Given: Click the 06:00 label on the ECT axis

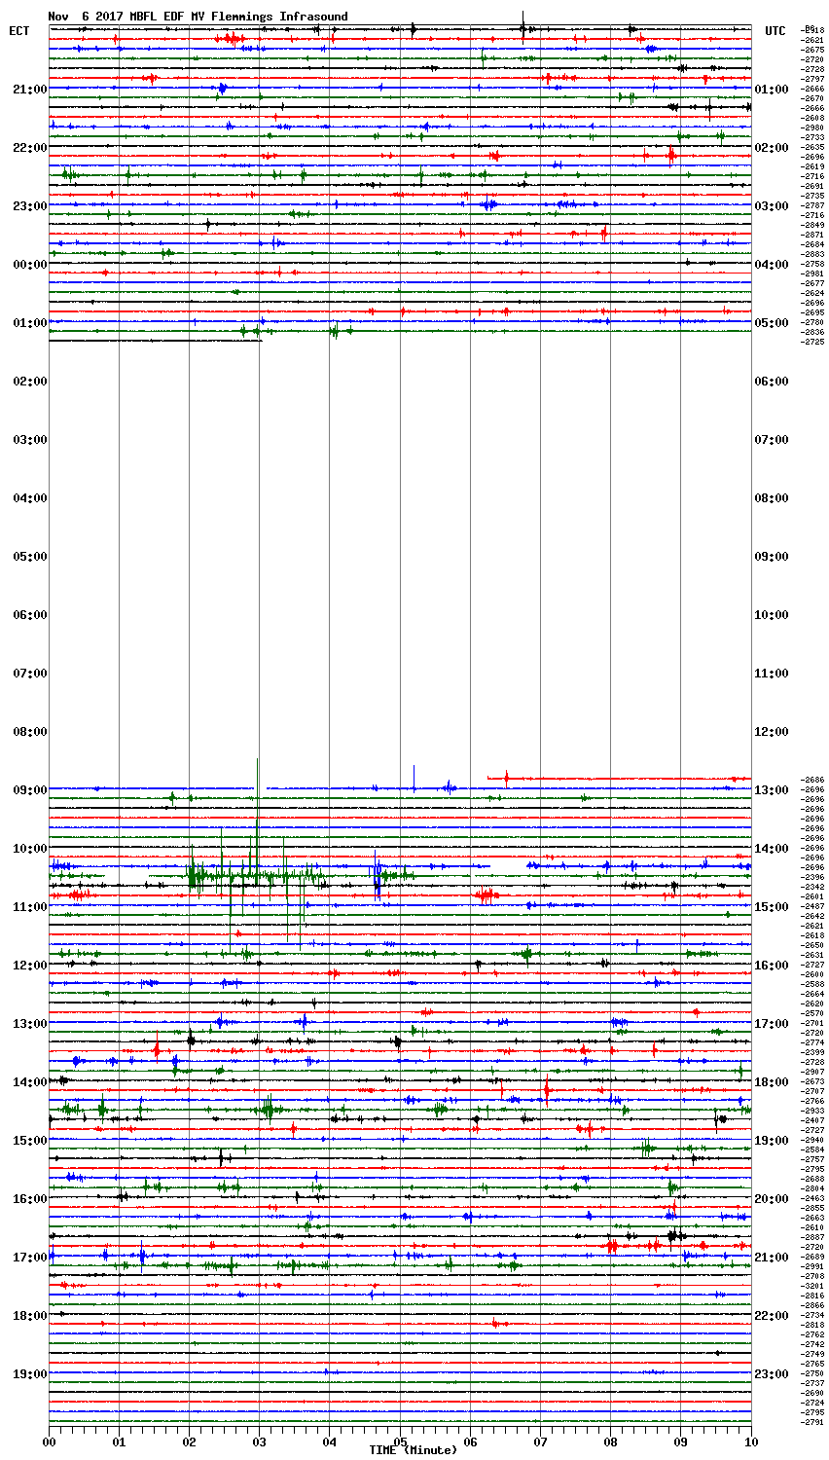Looking at the screenshot, I should click(29, 615).
